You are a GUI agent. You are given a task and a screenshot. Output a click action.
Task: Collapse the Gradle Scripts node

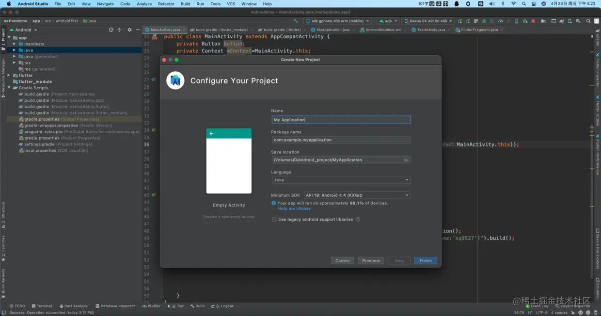[x=9, y=88]
